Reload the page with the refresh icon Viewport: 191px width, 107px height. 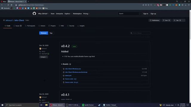click(x=8, y=5)
